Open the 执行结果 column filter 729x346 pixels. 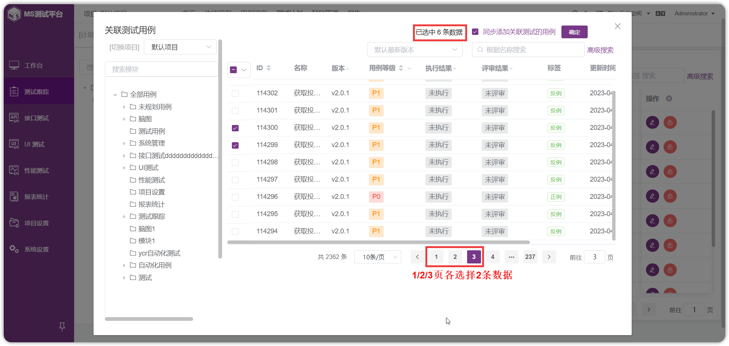point(455,68)
